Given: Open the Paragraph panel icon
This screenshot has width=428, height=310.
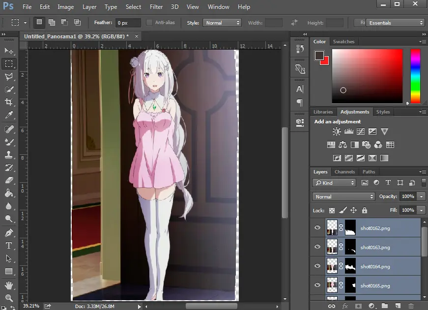Looking at the screenshot, I should click(x=300, y=102).
